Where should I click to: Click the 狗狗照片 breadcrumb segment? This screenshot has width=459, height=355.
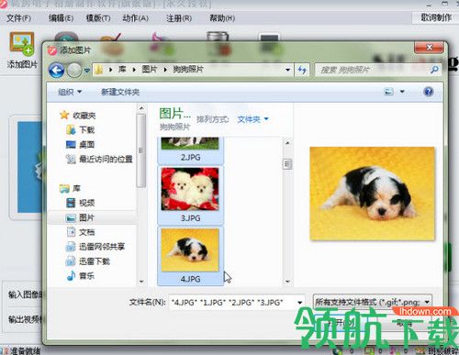click(188, 70)
